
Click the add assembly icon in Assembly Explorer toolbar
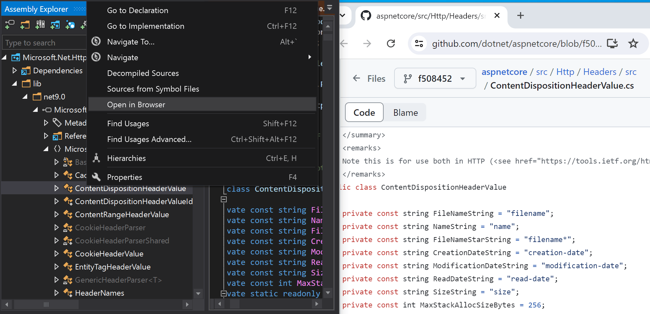tap(10, 25)
